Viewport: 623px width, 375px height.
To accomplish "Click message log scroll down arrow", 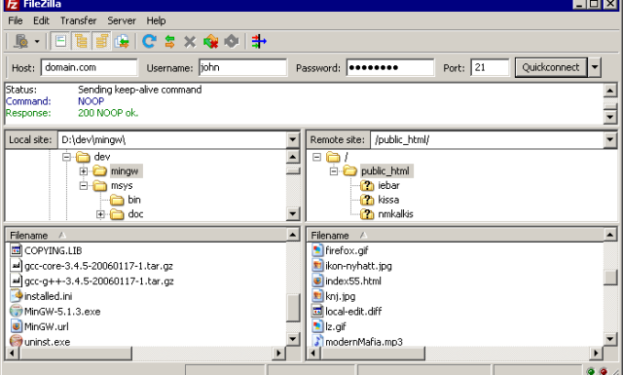I will 610,117.
